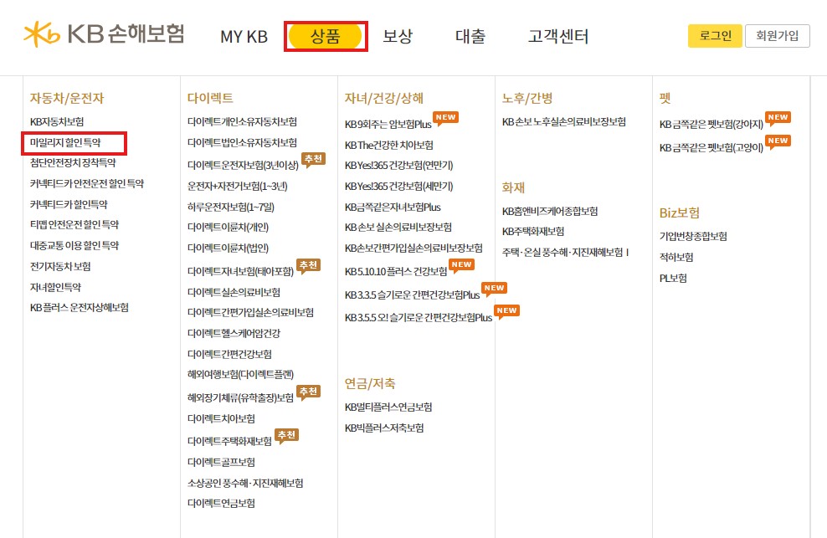Image resolution: width=827 pixels, height=538 pixels.
Task: Click the 추천 badge on 다이렉트자녀보험(테마포함)
Action: (x=307, y=264)
